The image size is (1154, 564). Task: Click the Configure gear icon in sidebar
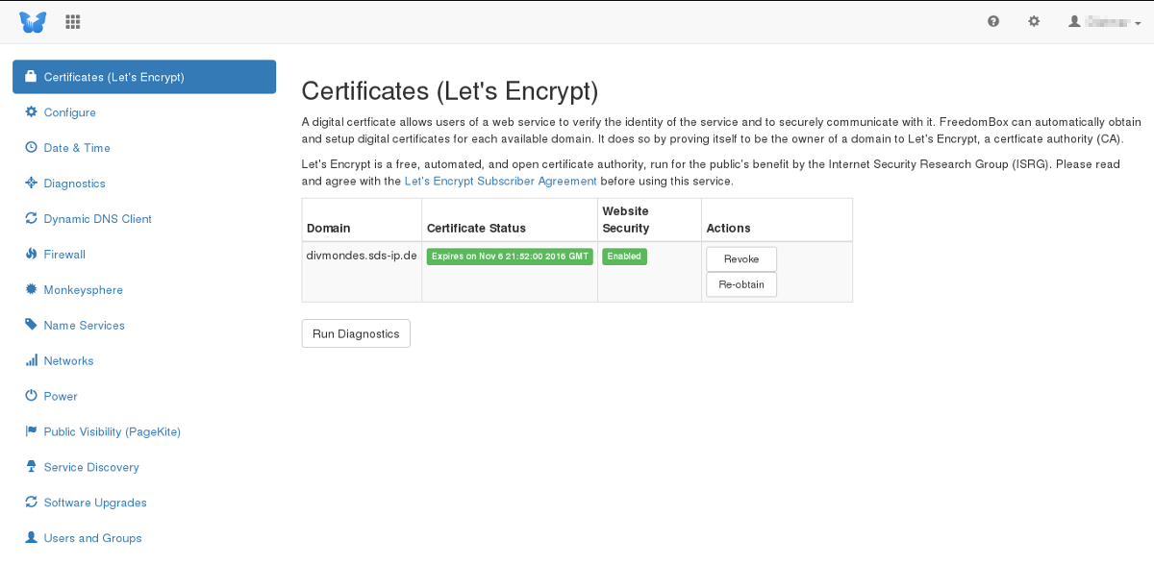coord(32,112)
